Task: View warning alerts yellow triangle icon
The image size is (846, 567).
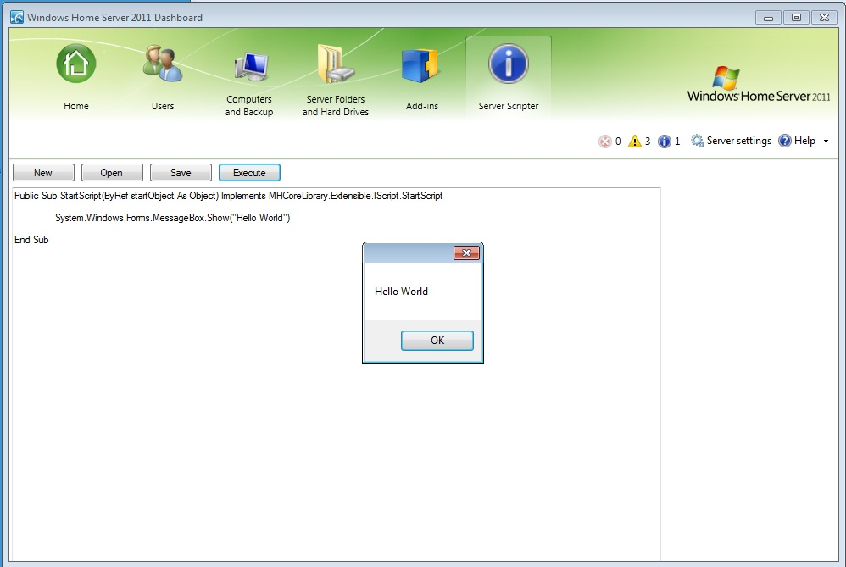Action: tap(634, 142)
